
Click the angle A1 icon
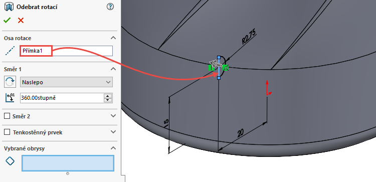pyautogui.click(x=10, y=98)
